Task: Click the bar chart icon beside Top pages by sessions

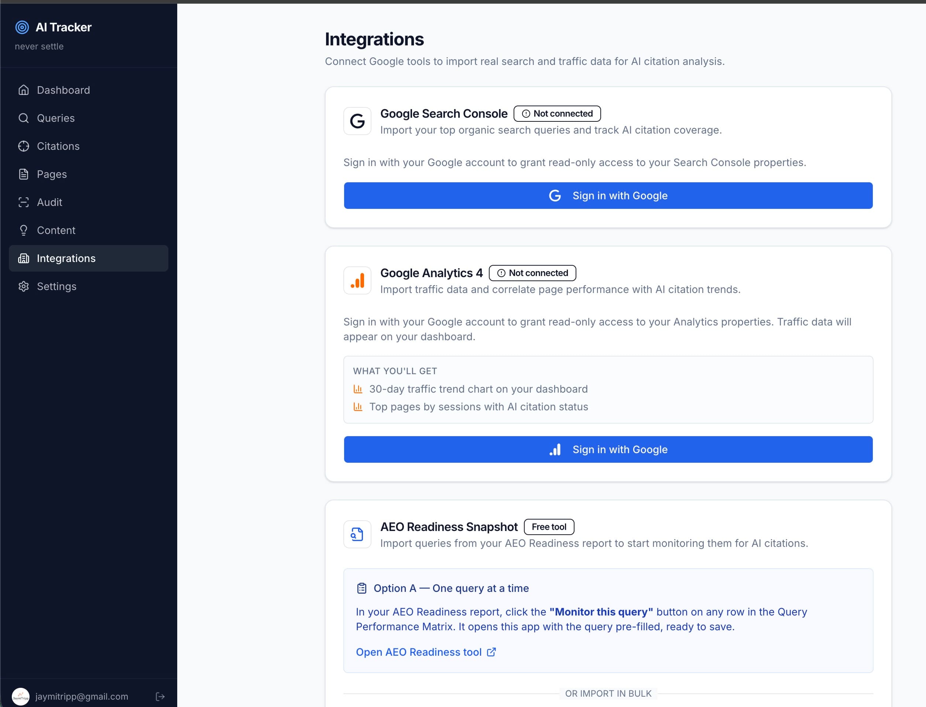Action: pyautogui.click(x=358, y=407)
